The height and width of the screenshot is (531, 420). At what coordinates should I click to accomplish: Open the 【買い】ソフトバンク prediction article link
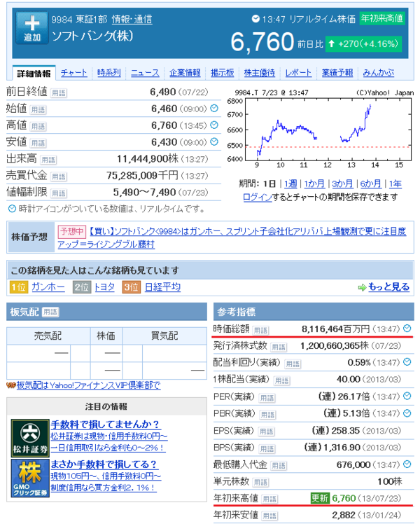point(232,237)
